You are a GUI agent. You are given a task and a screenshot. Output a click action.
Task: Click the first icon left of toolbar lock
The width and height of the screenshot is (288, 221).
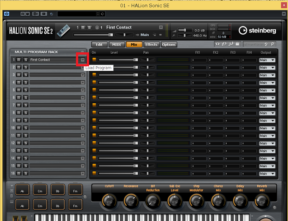[217, 44]
